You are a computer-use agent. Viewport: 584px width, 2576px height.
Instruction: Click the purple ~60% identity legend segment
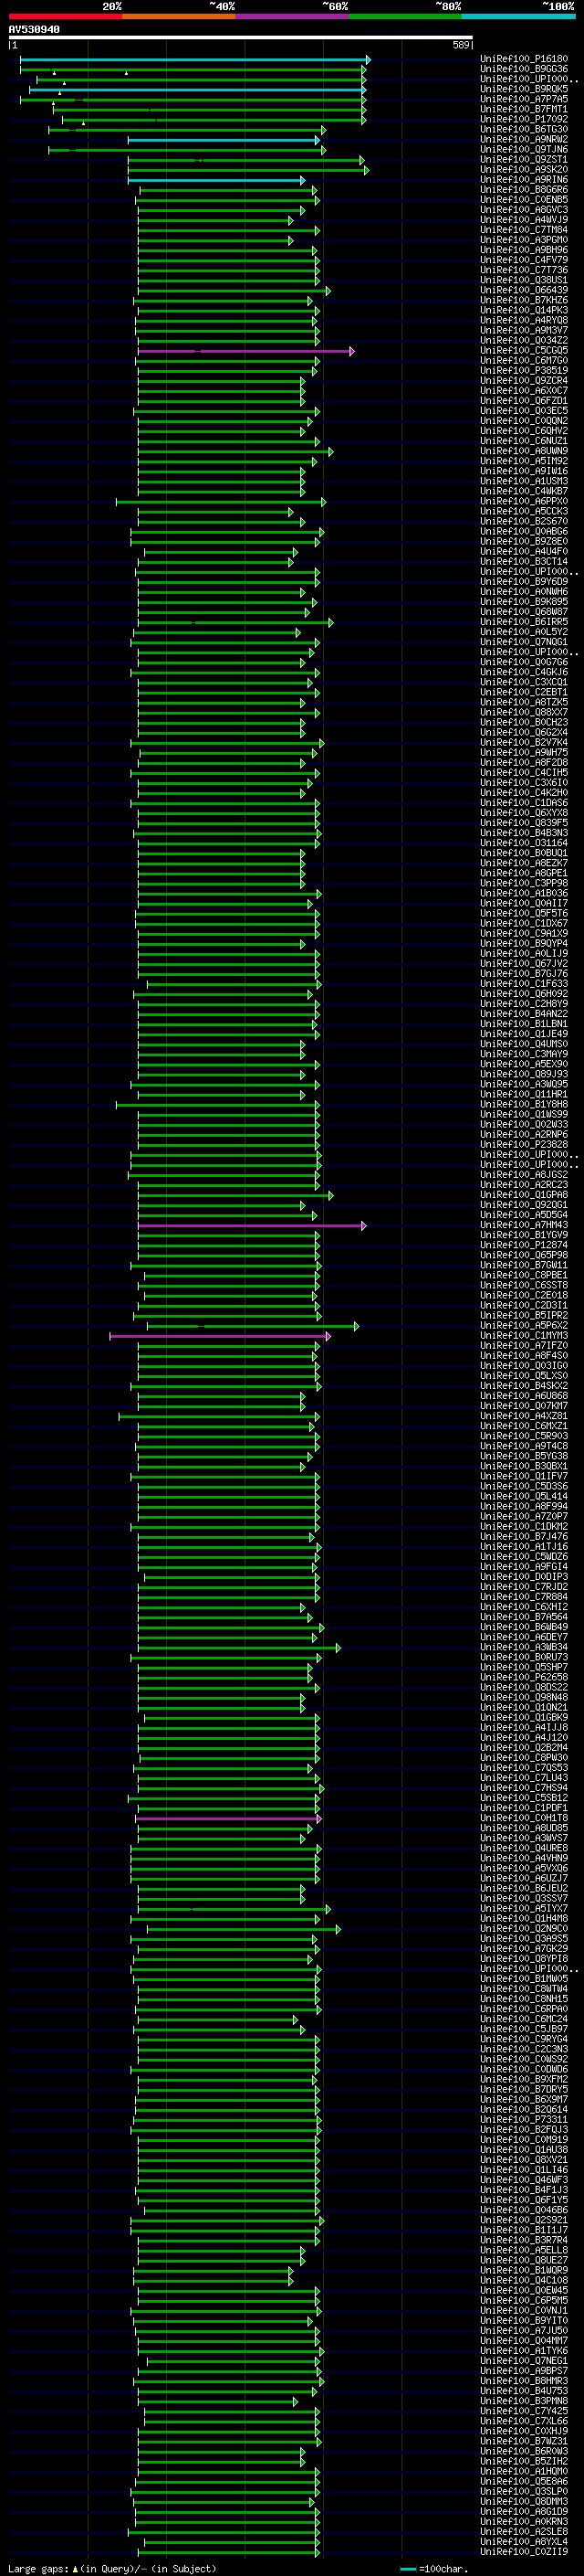(x=293, y=16)
